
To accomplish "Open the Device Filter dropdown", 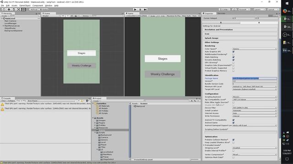I will click(x=255, y=108).
